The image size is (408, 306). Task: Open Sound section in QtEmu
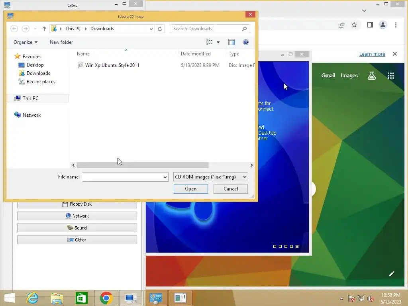coord(77,228)
